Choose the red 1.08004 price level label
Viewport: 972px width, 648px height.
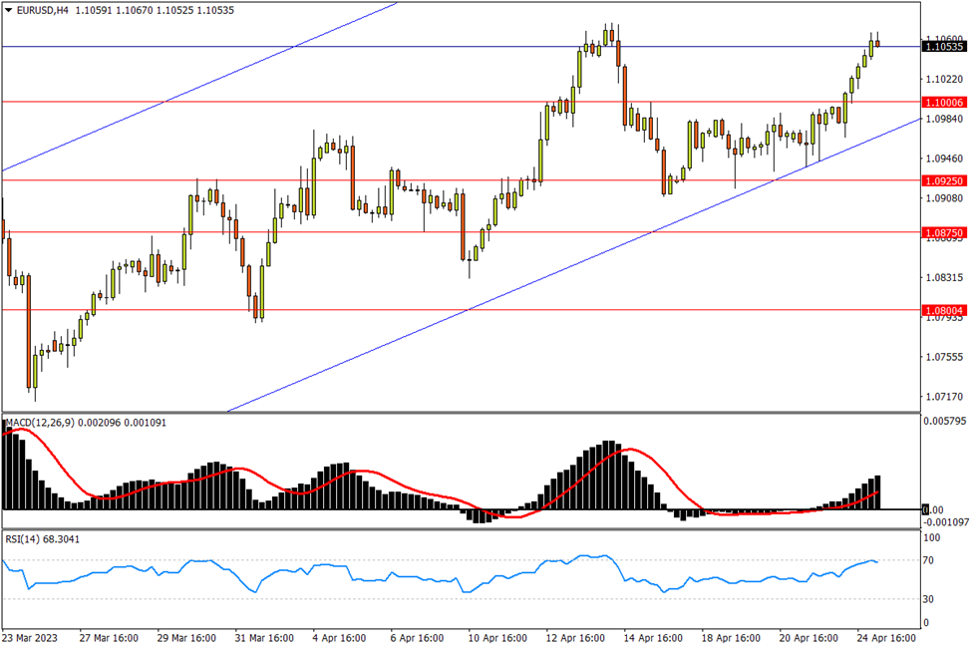click(x=943, y=310)
